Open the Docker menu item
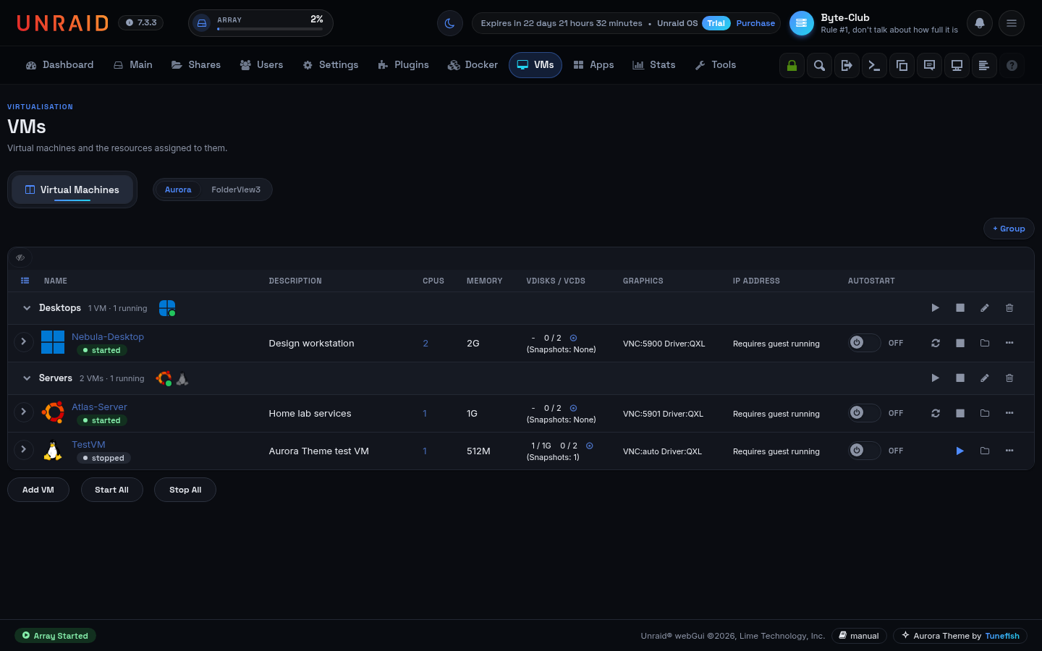Viewport: 1042px width, 651px height. click(x=473, y=65)
